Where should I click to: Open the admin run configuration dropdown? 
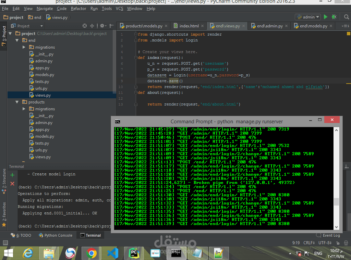point(307,17)
